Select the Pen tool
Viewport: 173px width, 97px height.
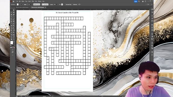pyautogui.click(x=11, y=15)
